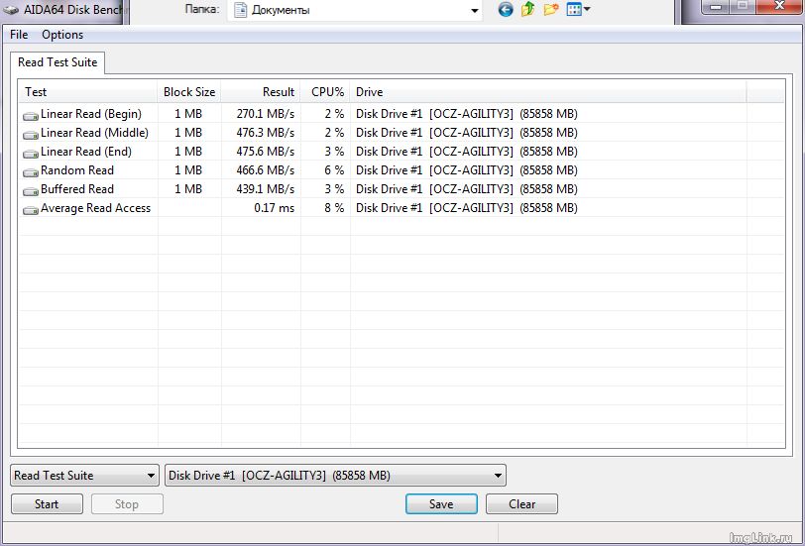This screenshot has height=546, width=805.
Task: Click the disk icon beside Linear Read (Middle)
Action: 31,134
